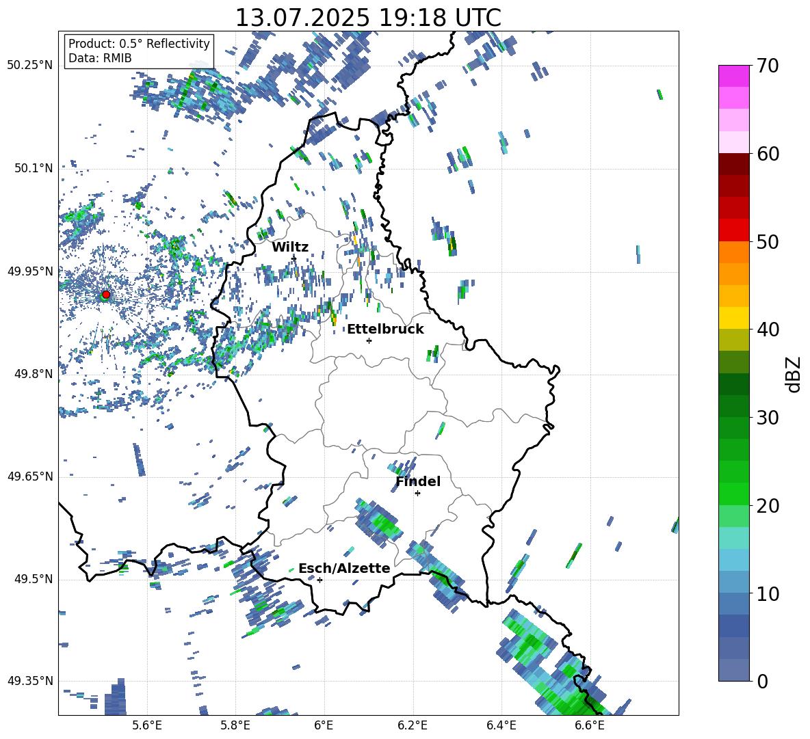Click the Findel station cross marker
This screenshot has width=810, height=739.
point(417,494)
